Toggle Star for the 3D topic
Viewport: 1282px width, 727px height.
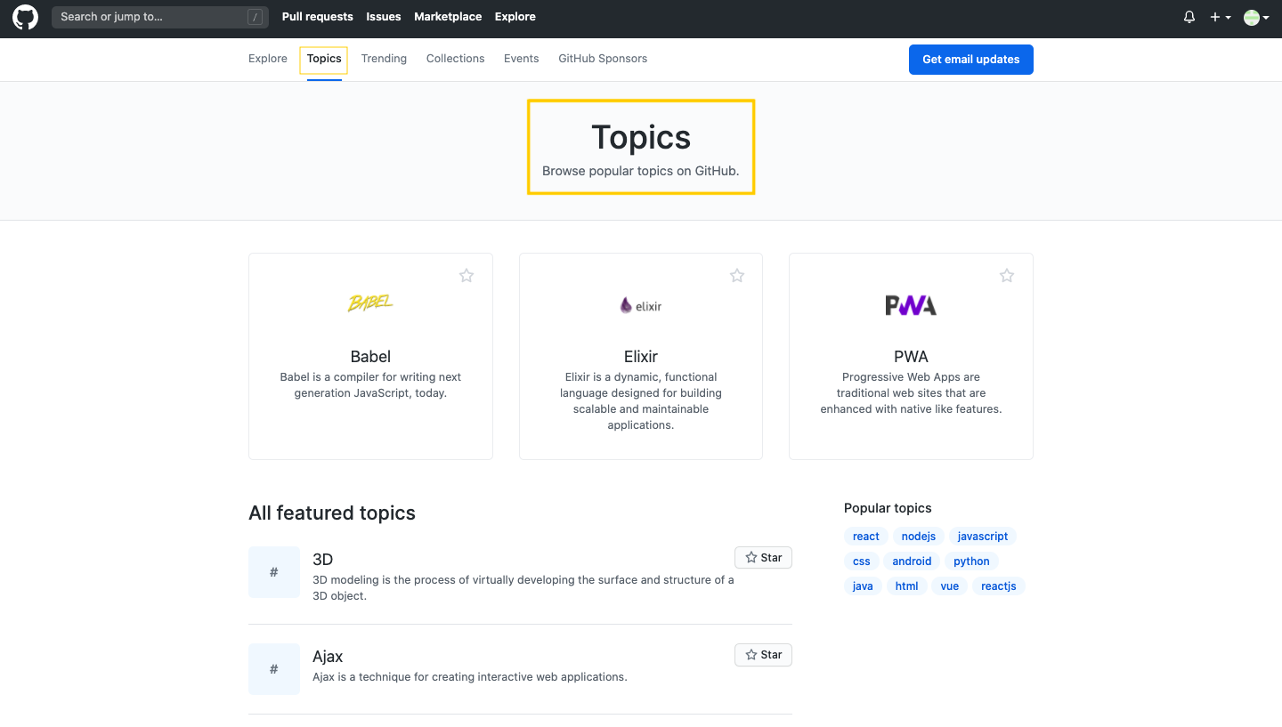click(x=763, y=558)
